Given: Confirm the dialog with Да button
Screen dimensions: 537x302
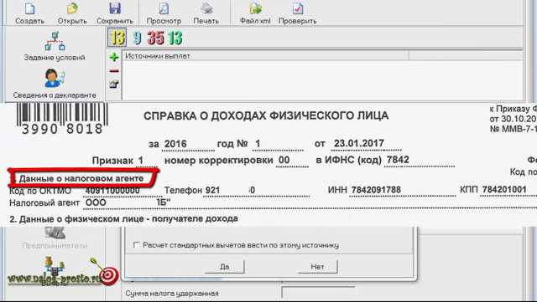Looking at the screenshot, I should [224, 267].
